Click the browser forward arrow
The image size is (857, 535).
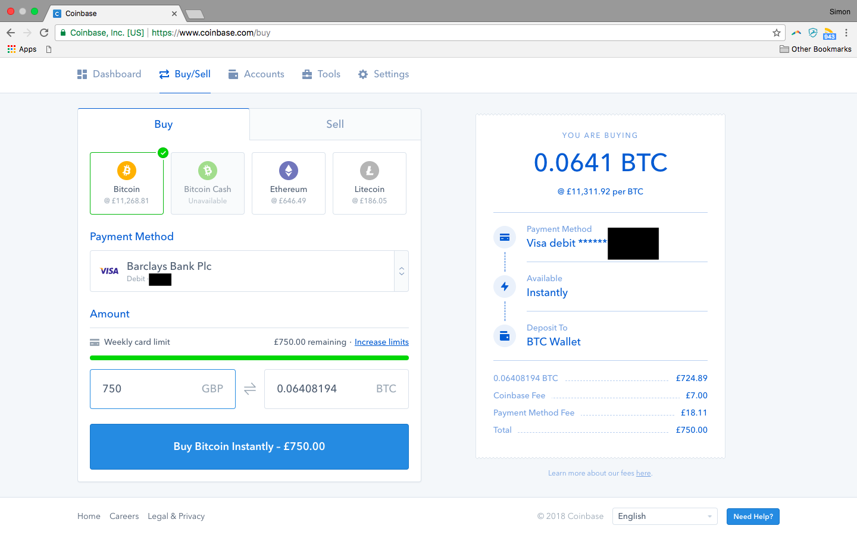point(27,33)
